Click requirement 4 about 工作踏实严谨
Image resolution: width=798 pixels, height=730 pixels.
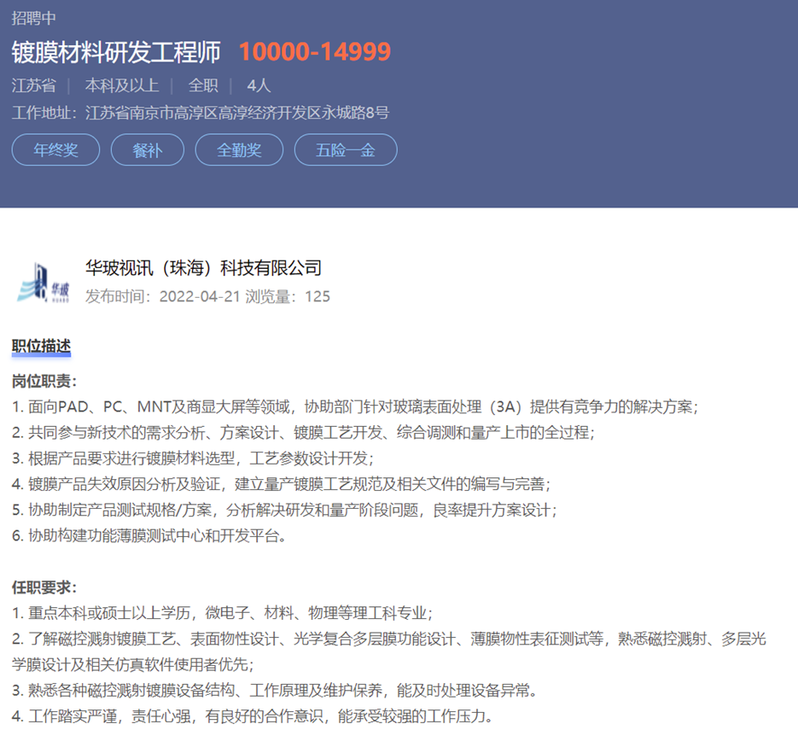pos(253,716)
